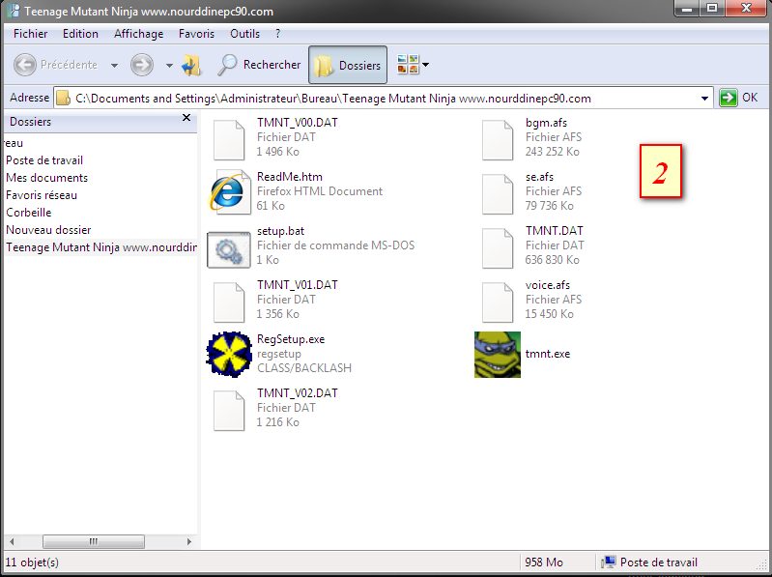Select the tmnt.exe turtle icon
Image resolution: width=772 pixels, height=577 pixels.
pos(498,355)
